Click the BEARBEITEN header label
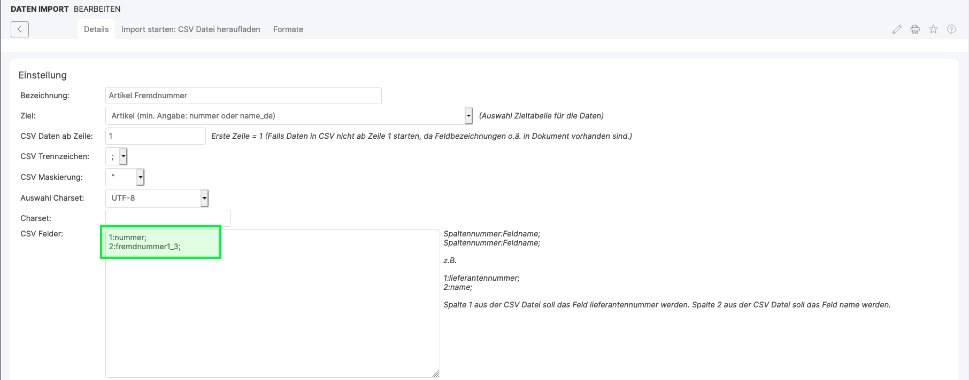Screen dimensions: 969x380 tap(97, 9)
